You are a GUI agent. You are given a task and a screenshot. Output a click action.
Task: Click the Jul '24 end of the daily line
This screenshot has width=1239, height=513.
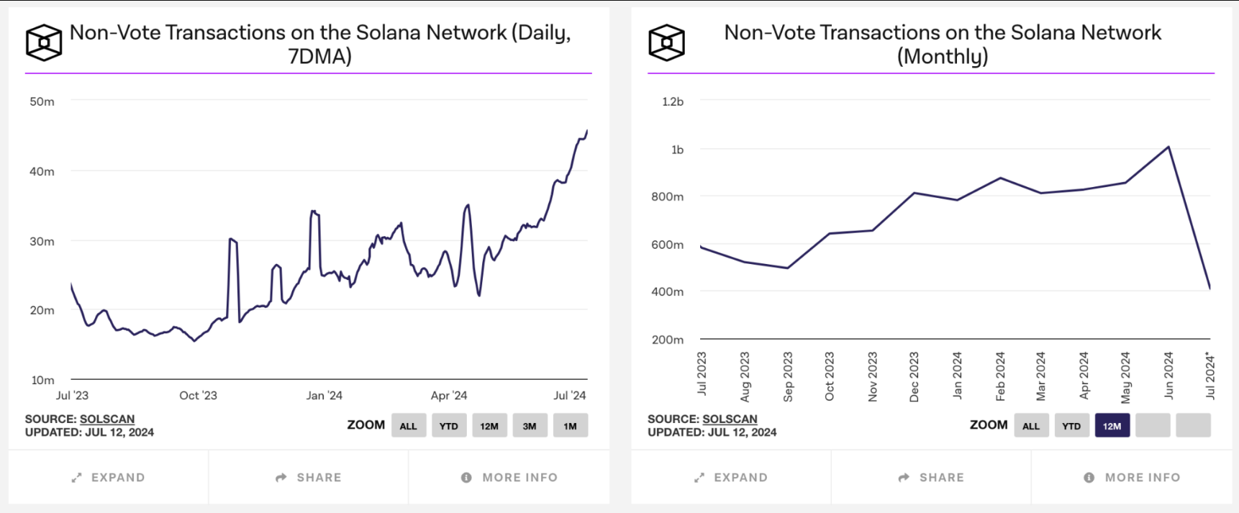(x=586, y=132)
